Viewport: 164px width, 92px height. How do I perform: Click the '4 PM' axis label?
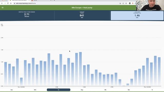tap(112, 87)
